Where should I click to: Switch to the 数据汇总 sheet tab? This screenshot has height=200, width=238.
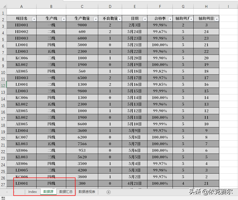[x=66, y=192]
